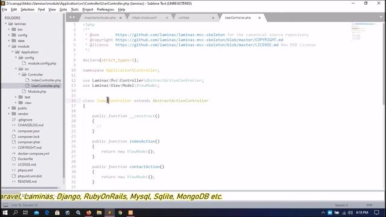
Task: Click the composer.phar file icon
Action: (x=14, y=142)
